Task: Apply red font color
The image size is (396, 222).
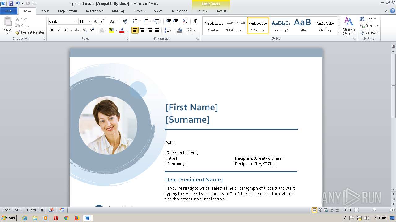Action: click(122, 30)
